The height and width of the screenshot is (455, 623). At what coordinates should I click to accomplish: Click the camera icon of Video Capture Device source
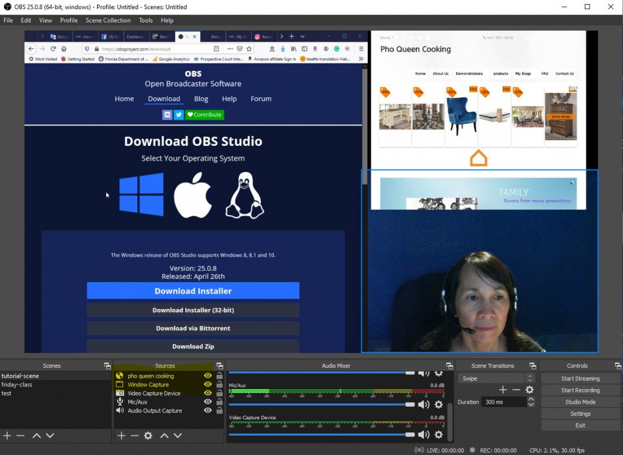pyautogui.click(x=120, y=393)
